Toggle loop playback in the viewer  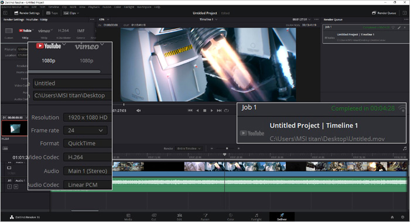[x=227, y=111]
